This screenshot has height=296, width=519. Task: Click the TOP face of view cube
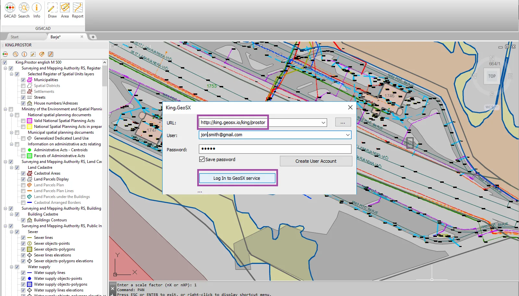[492, 76]
